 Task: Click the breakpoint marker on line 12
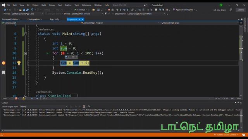pos(3,63)
